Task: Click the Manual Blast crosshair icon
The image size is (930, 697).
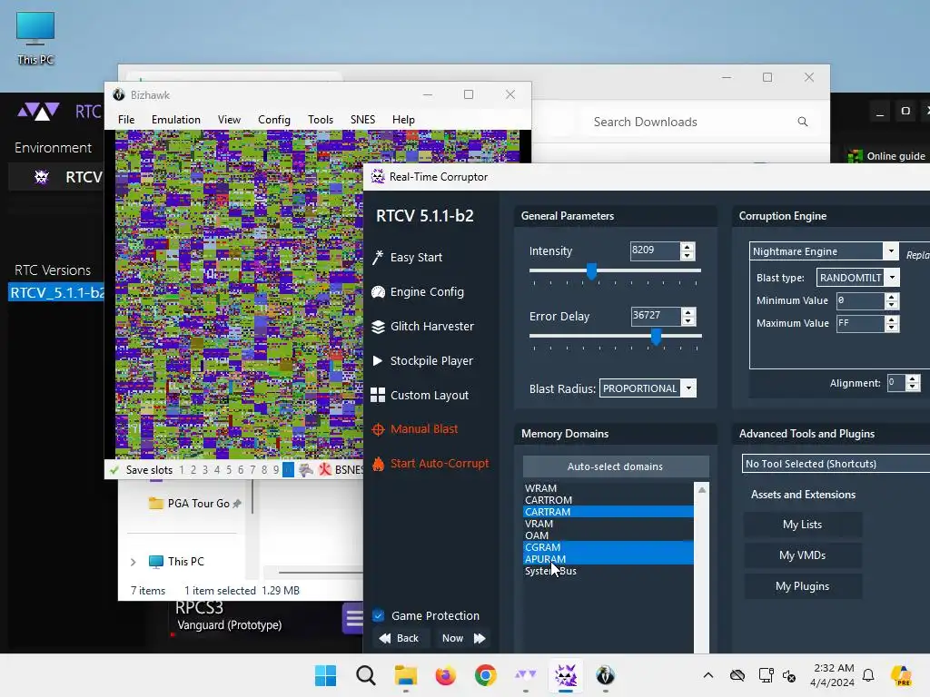Action: click(378, 429)
